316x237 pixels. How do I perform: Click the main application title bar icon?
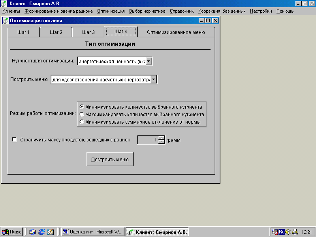(x=4, y=4)
